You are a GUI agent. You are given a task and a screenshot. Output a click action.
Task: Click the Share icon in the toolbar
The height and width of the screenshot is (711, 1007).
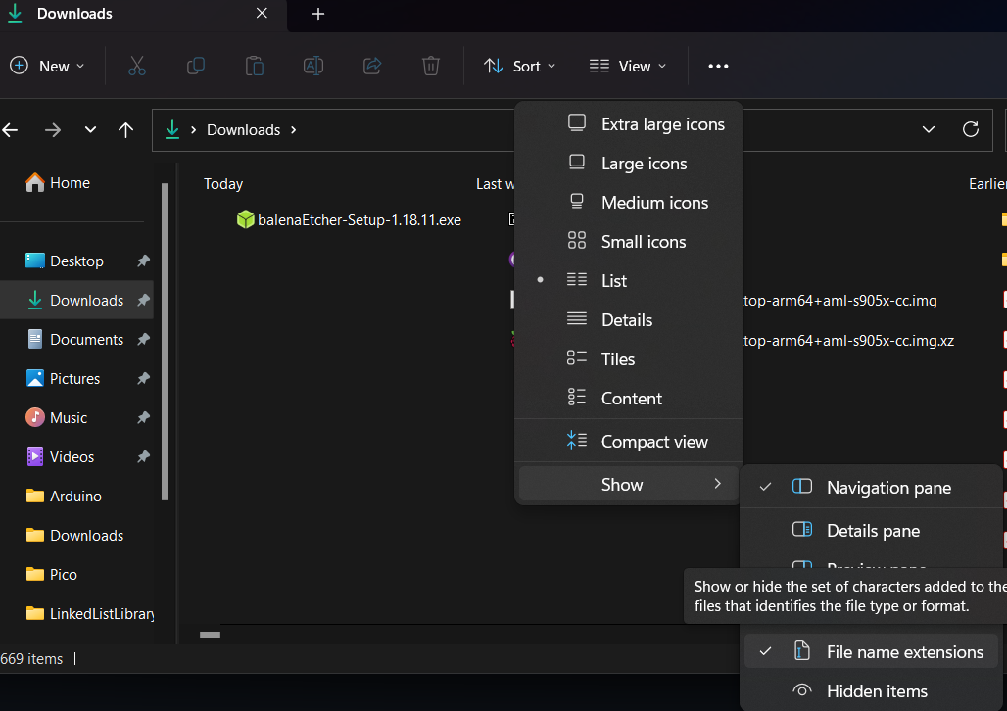coord(371,66)
